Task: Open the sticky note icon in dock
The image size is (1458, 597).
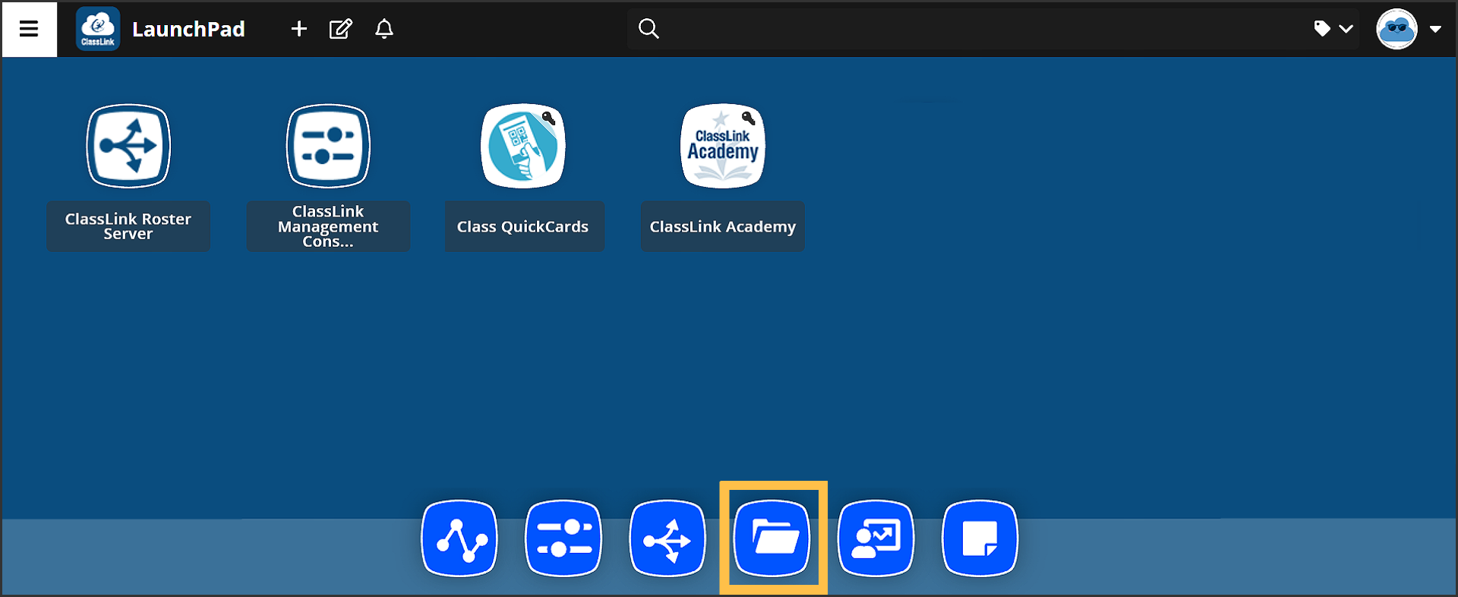Action: [x=980, y=539]
